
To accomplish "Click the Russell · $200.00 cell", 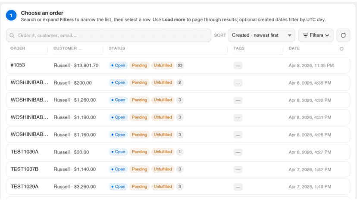I will click(x=72, y=83).
